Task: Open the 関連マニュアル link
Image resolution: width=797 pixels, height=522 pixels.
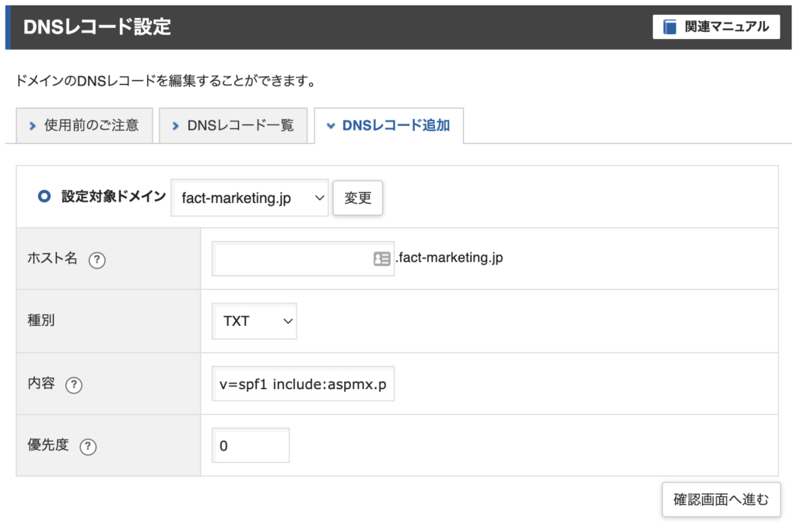Action: (714, 26)
